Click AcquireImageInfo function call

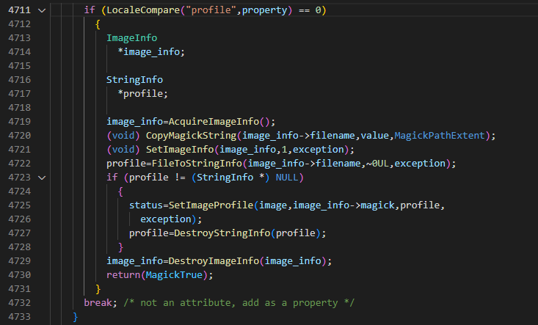click(x=214, y=122)
